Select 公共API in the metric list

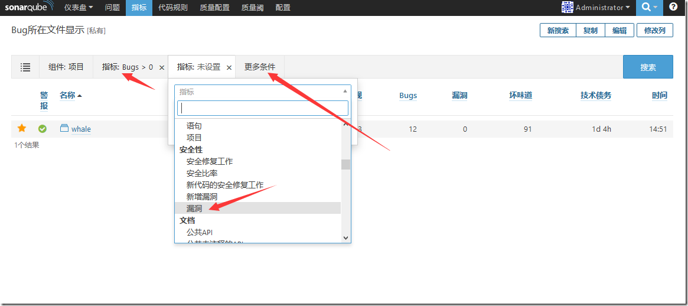click(258, 232)
